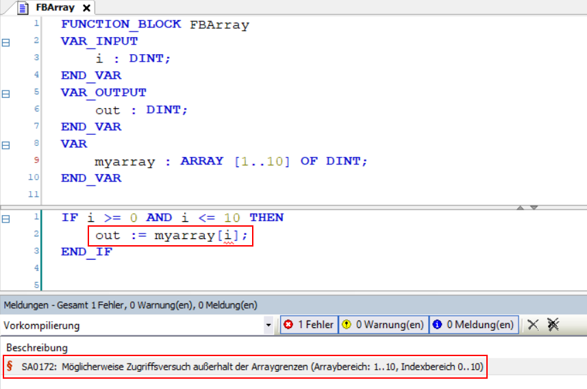Click the myarray declaration on line 9
This screenshot has width=587, height=389.
231,162
